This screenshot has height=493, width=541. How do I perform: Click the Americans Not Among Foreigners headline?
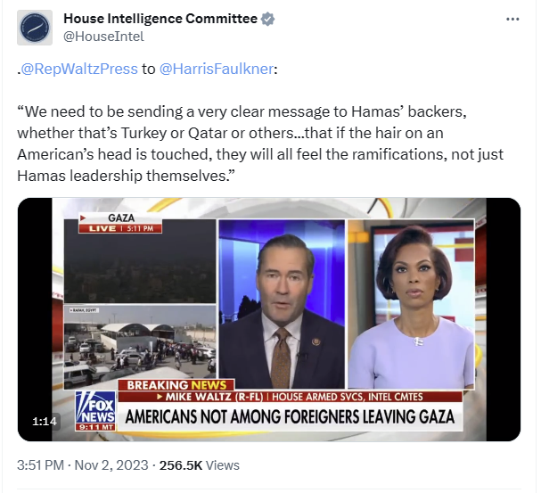pos(290,416)
